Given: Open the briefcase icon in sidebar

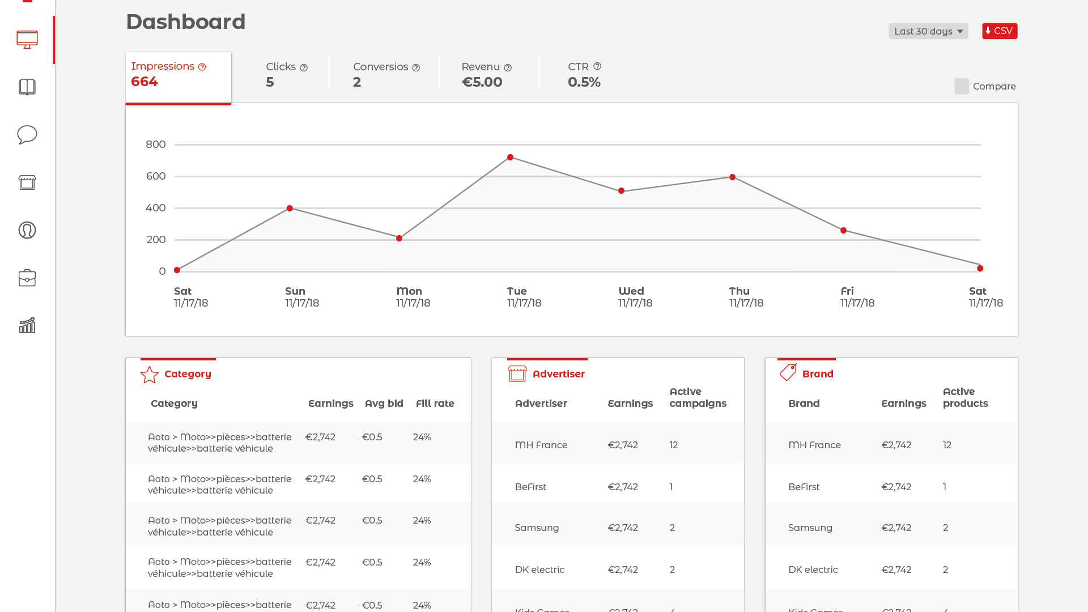Looking at the screenshot, I should 27,278.
